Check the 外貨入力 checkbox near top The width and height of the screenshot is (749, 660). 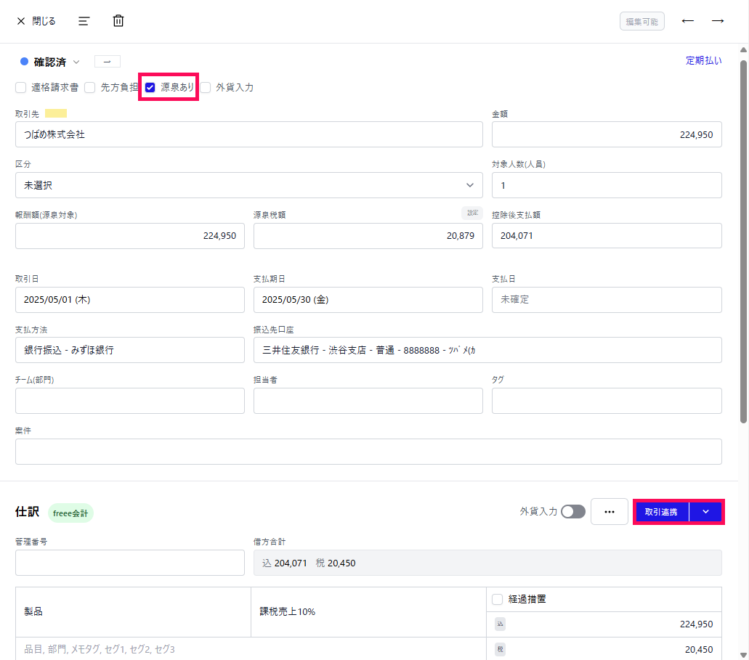206,87
